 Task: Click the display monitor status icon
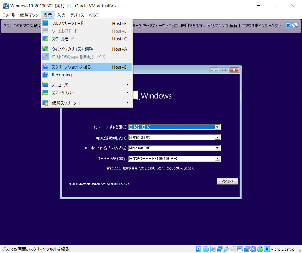pos(240,249)
